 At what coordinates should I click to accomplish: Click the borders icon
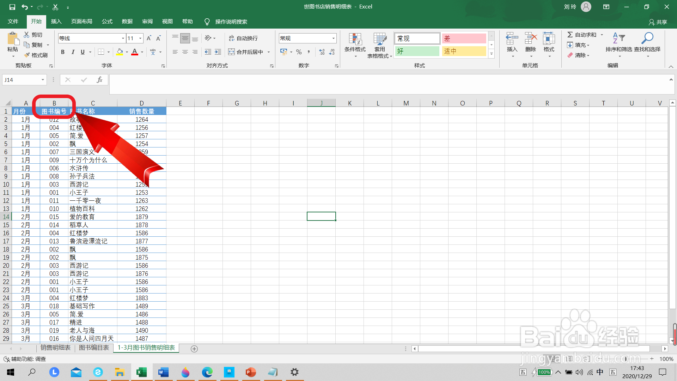pyautogui.click(x=101, y=52)
